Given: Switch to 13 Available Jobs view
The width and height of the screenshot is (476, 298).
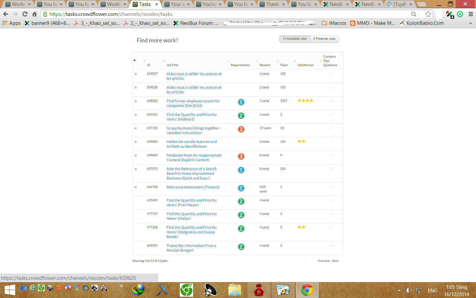Looking at the screenshot, I should 295,39.
